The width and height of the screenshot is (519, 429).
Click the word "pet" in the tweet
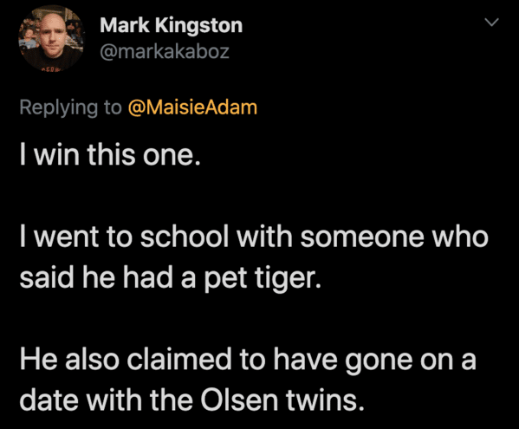[x=225, y=279]
